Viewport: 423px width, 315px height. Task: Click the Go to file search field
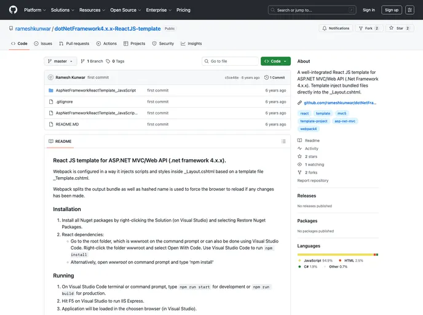pyautogui.click(x=231, y=62)
